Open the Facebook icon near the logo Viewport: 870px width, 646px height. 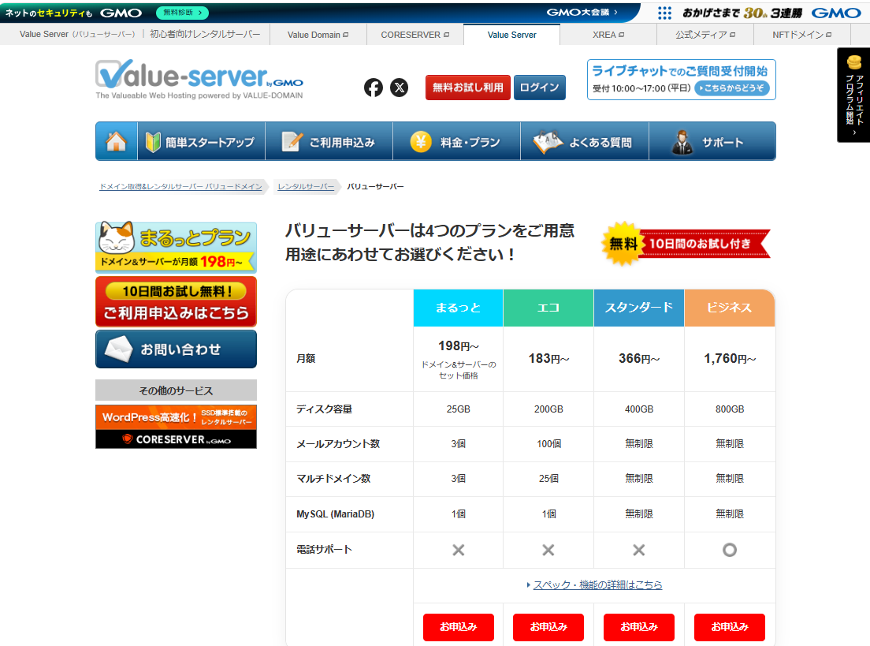(374, 88)
